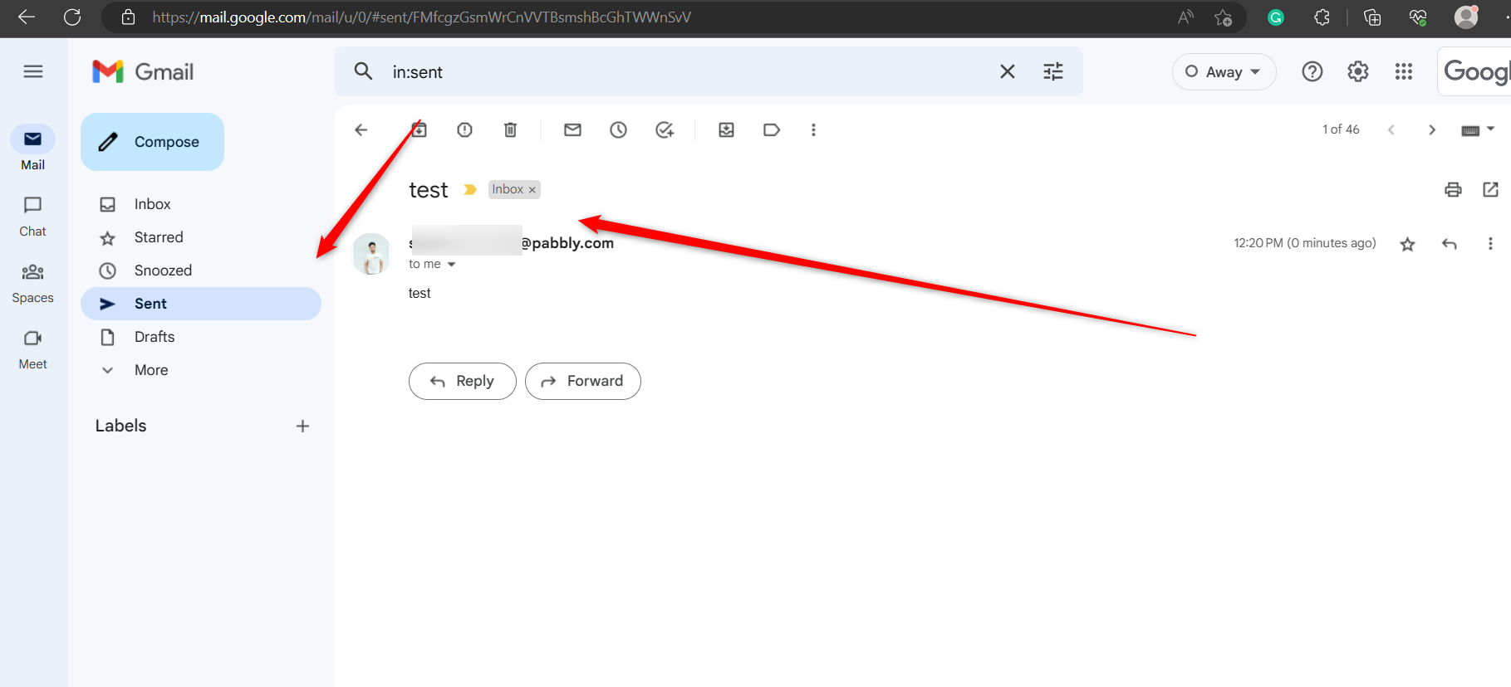The width and height of the screenshot is (1511, 687).
Task: Open the Away status dropdown
Action: click(x=1224, y=72)
